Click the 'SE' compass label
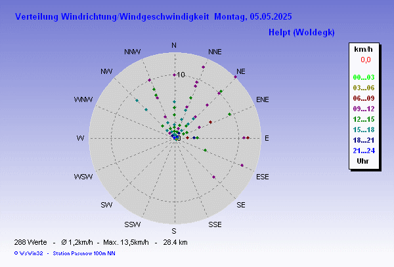The width and height of the screenshot is (394, 267). click(241, 205)
